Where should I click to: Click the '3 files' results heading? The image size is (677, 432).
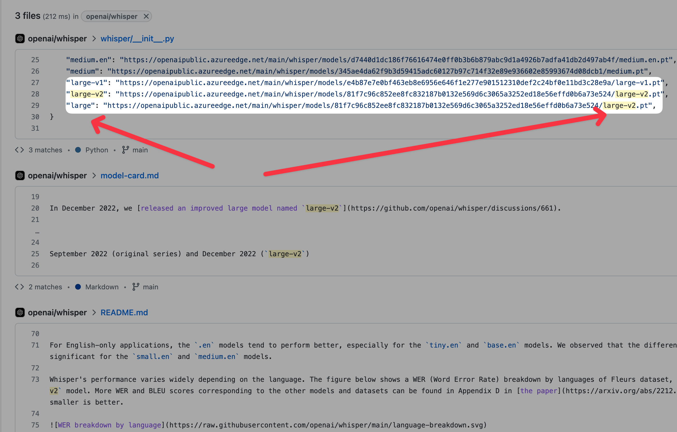coord(28,16)
